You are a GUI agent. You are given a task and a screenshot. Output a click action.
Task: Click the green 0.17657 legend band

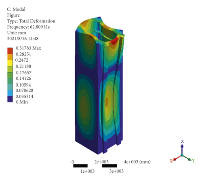pyautogui.click(x=10, y=75)
